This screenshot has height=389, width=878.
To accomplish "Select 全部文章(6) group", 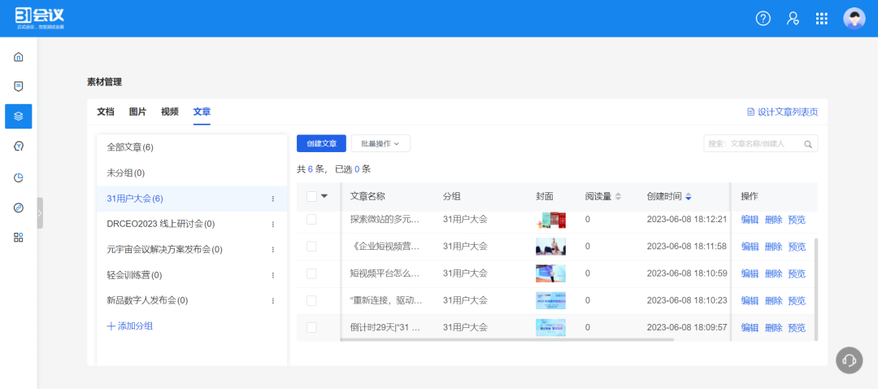I will click(192, 147).
